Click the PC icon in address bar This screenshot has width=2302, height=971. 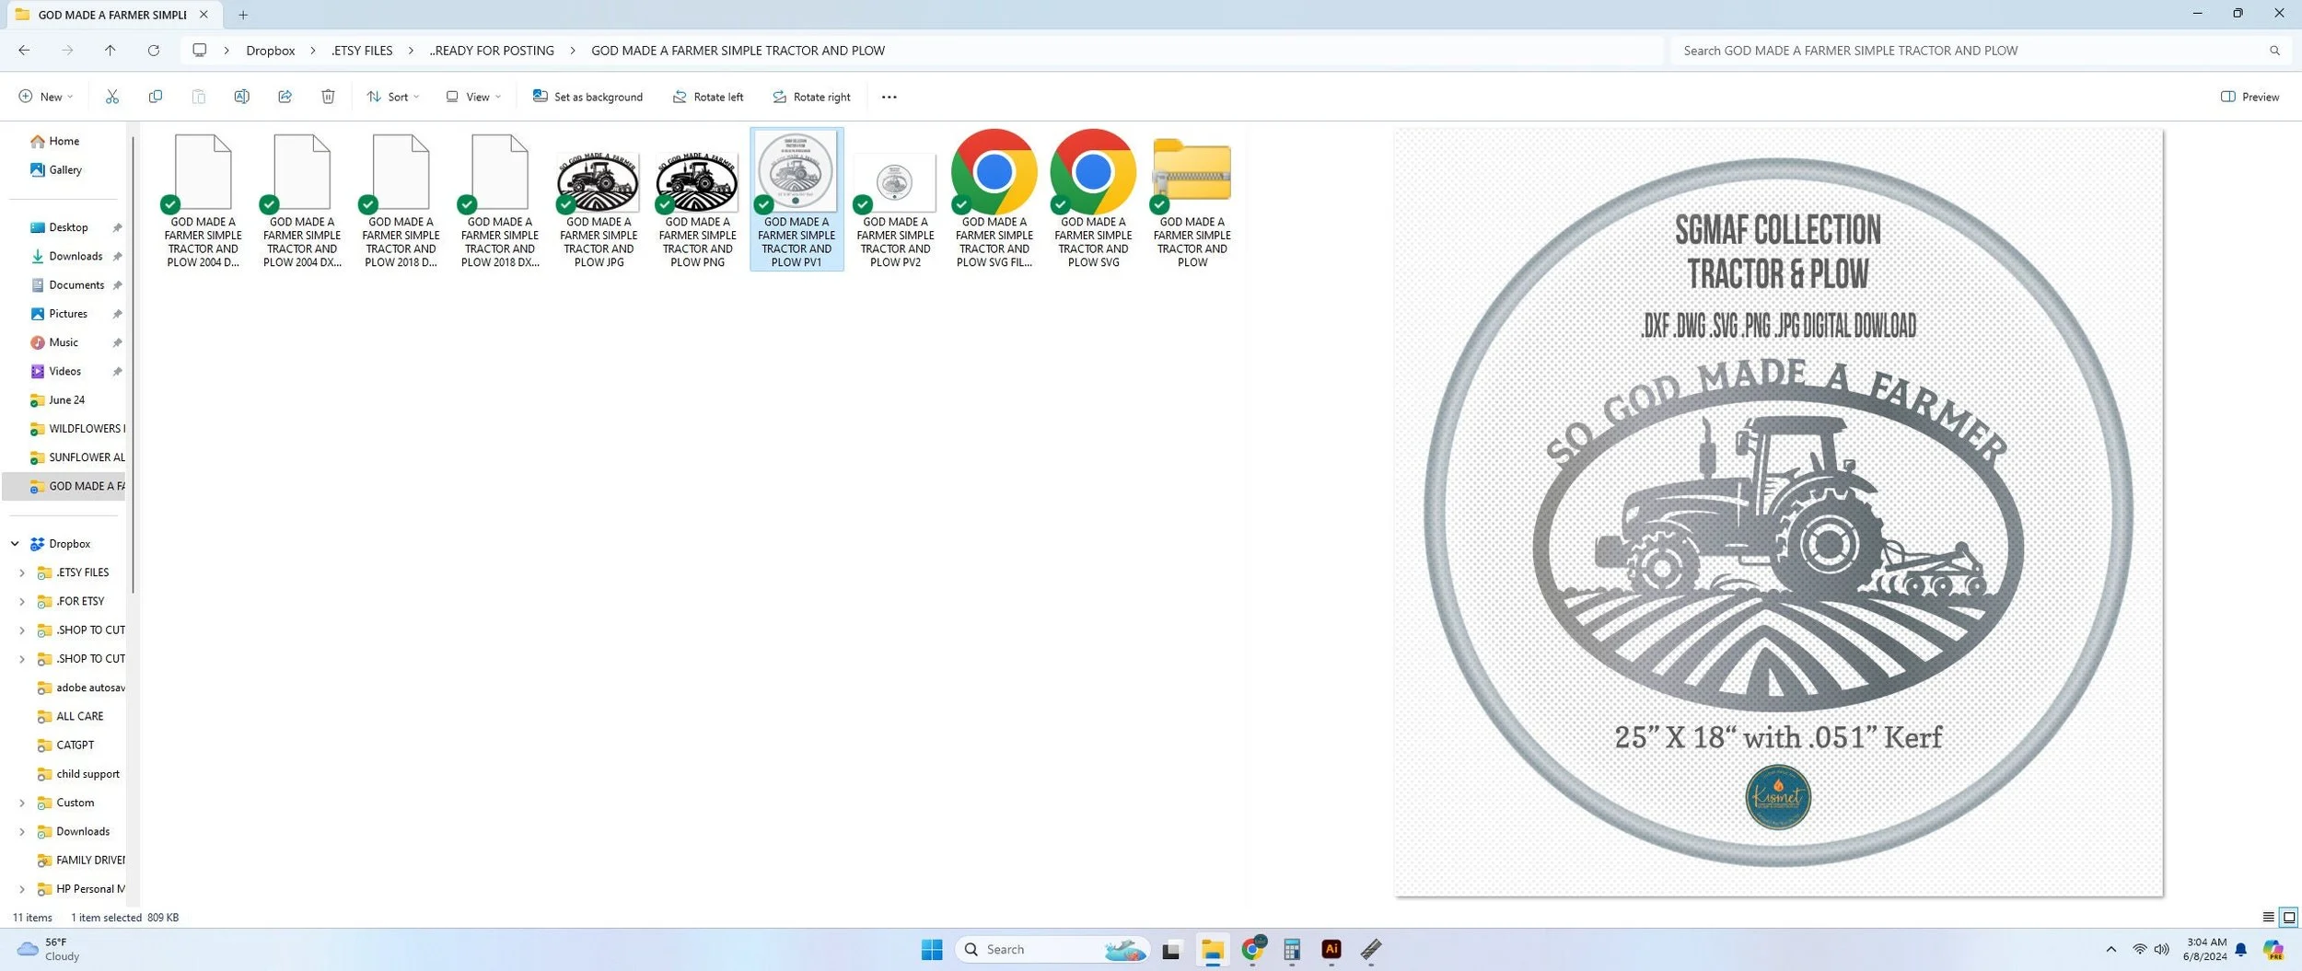click(199, 51)
